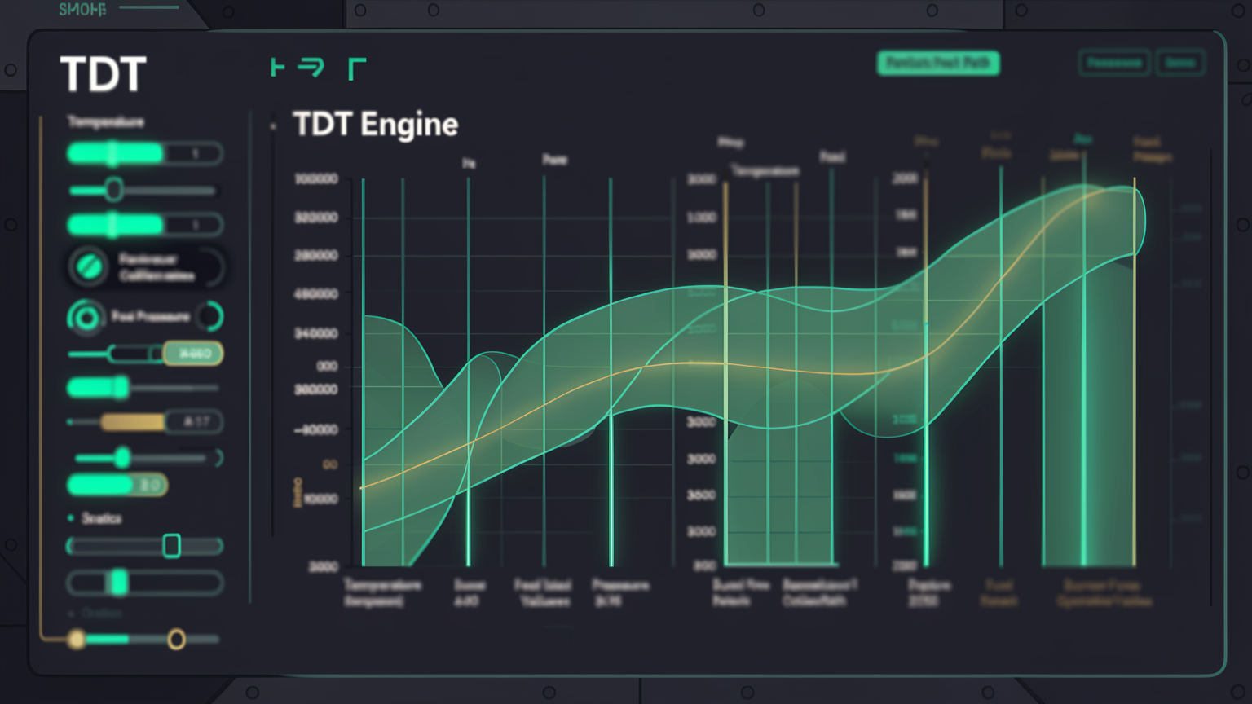
Task: Click the arc icon on the calibration row
Action: coord(213,266)
